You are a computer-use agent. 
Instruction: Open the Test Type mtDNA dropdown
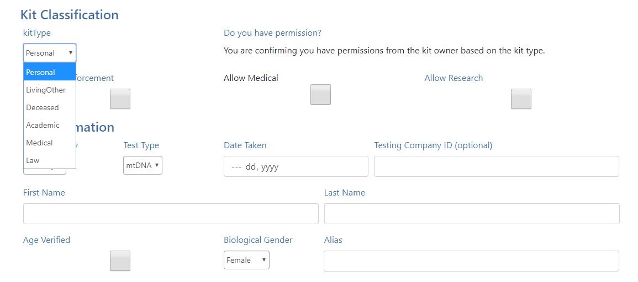(143, 165)
